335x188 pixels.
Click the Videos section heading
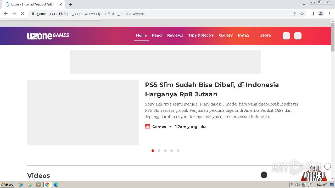(38, 175)
